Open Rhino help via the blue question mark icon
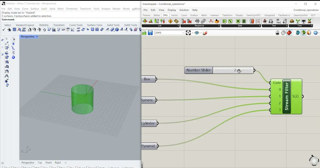The height and width of the screenshot is (168, 320). click(13, 57)
